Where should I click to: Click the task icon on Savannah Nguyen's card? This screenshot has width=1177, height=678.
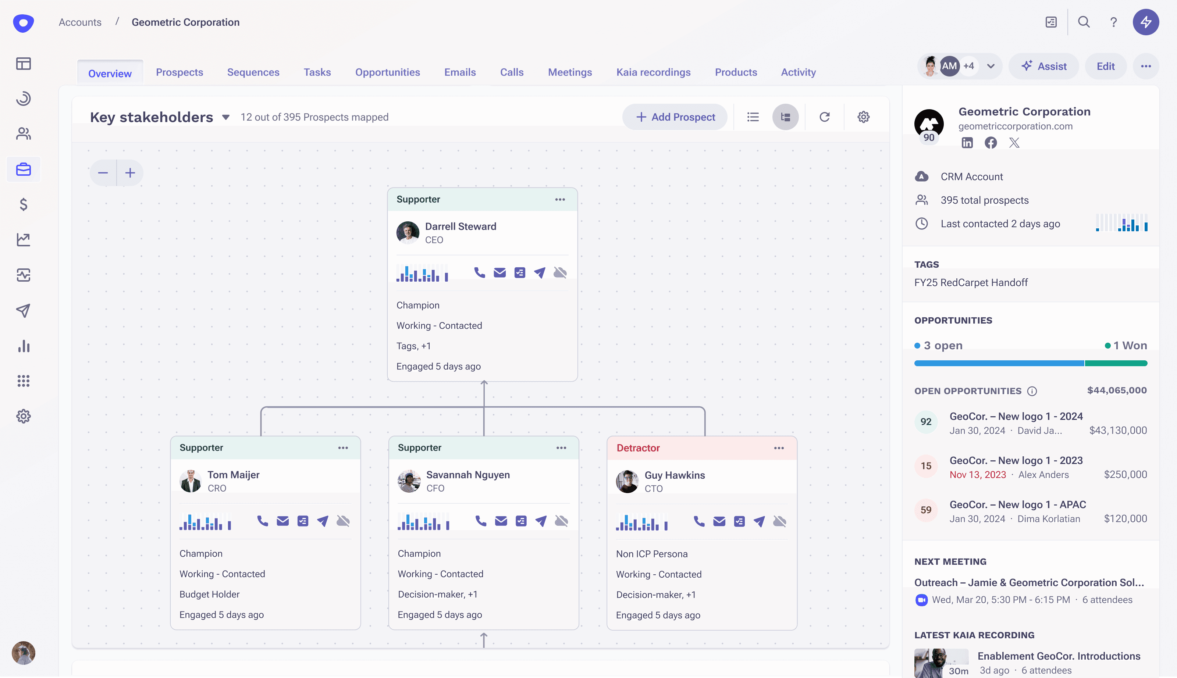[521, 521]
